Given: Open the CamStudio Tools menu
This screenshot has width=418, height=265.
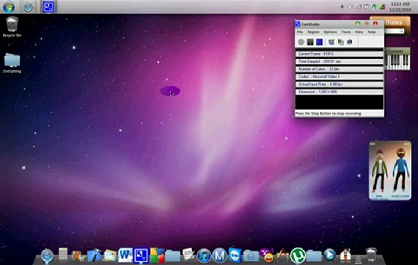Looking at the screenshot, I should click(x=346, y=32).
